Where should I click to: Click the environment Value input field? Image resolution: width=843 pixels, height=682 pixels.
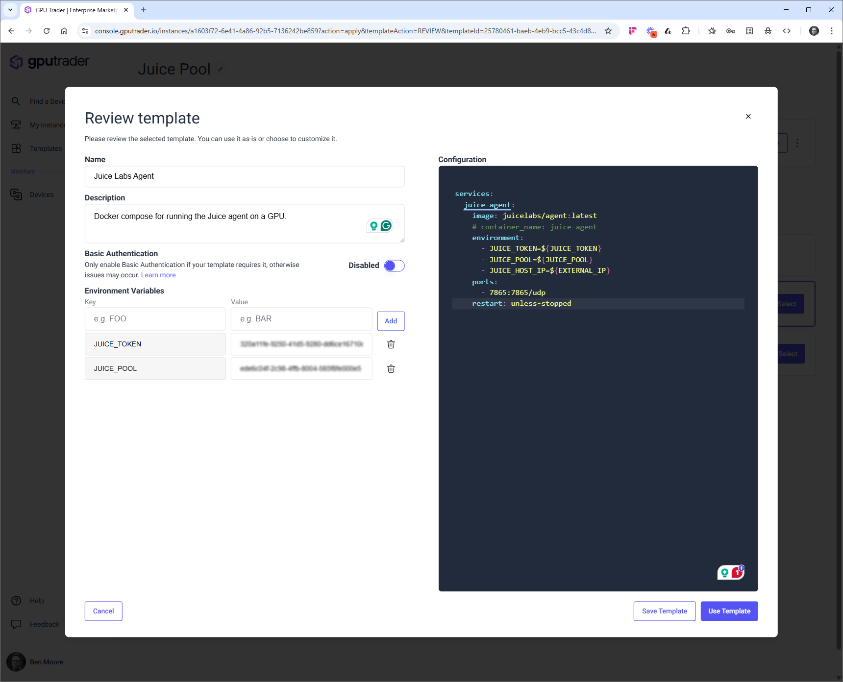[301, 319]
